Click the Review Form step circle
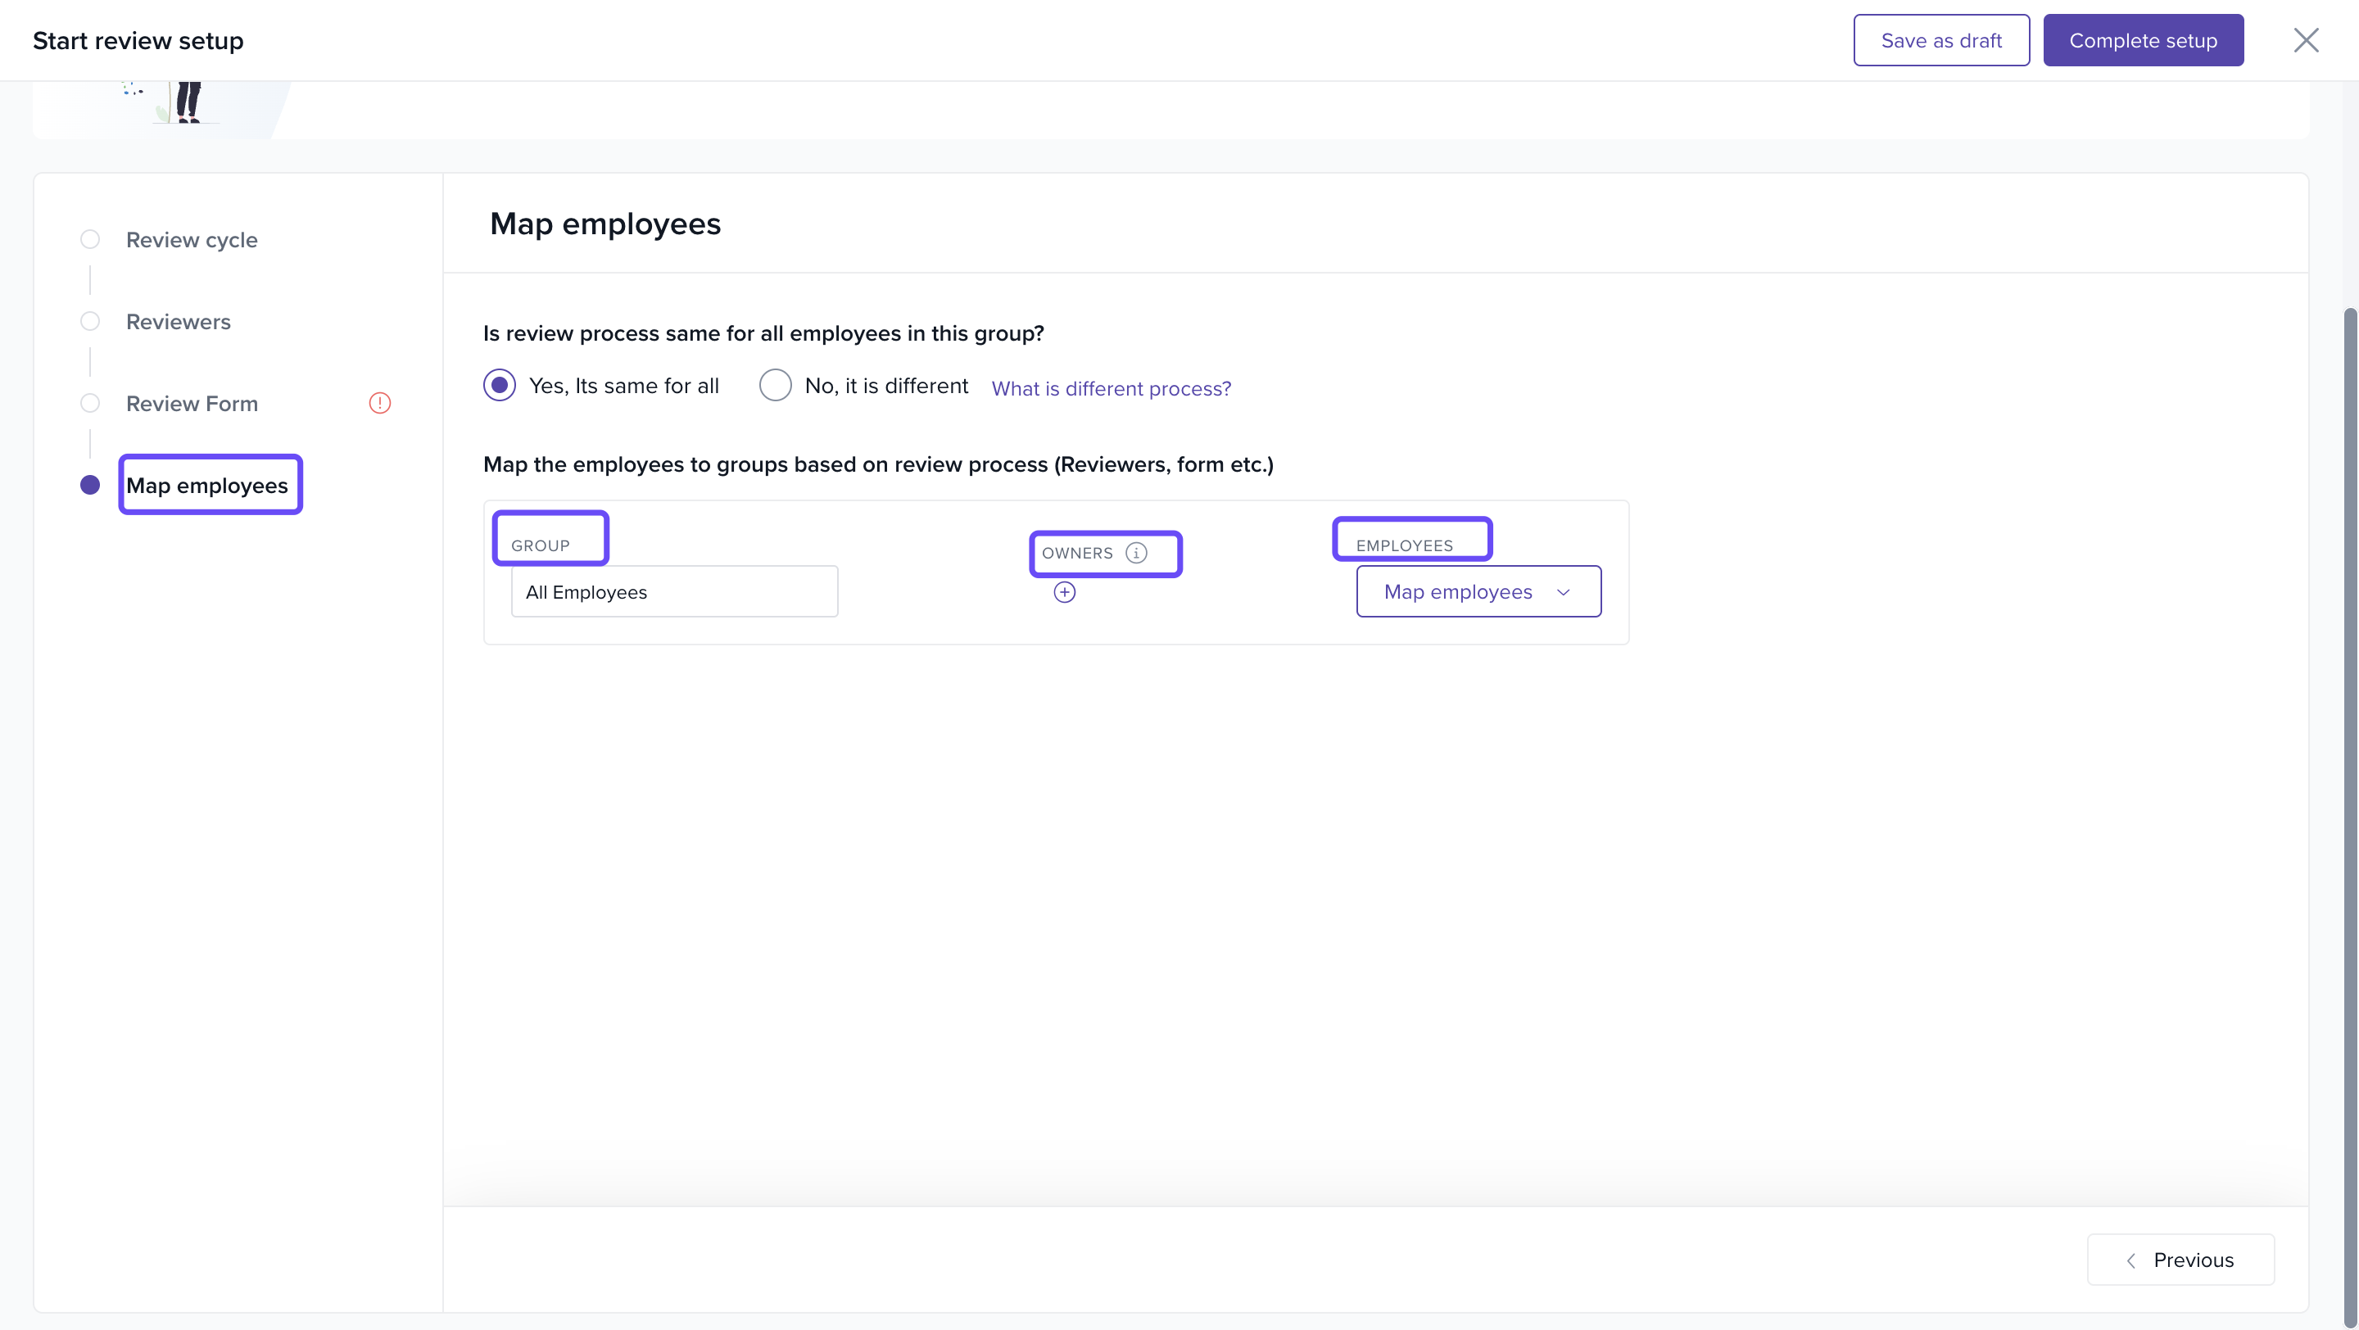2359x1330 pixels. 90,403
